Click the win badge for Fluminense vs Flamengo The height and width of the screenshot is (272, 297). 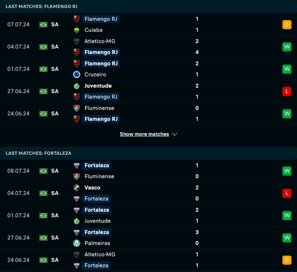pos(287,114)
